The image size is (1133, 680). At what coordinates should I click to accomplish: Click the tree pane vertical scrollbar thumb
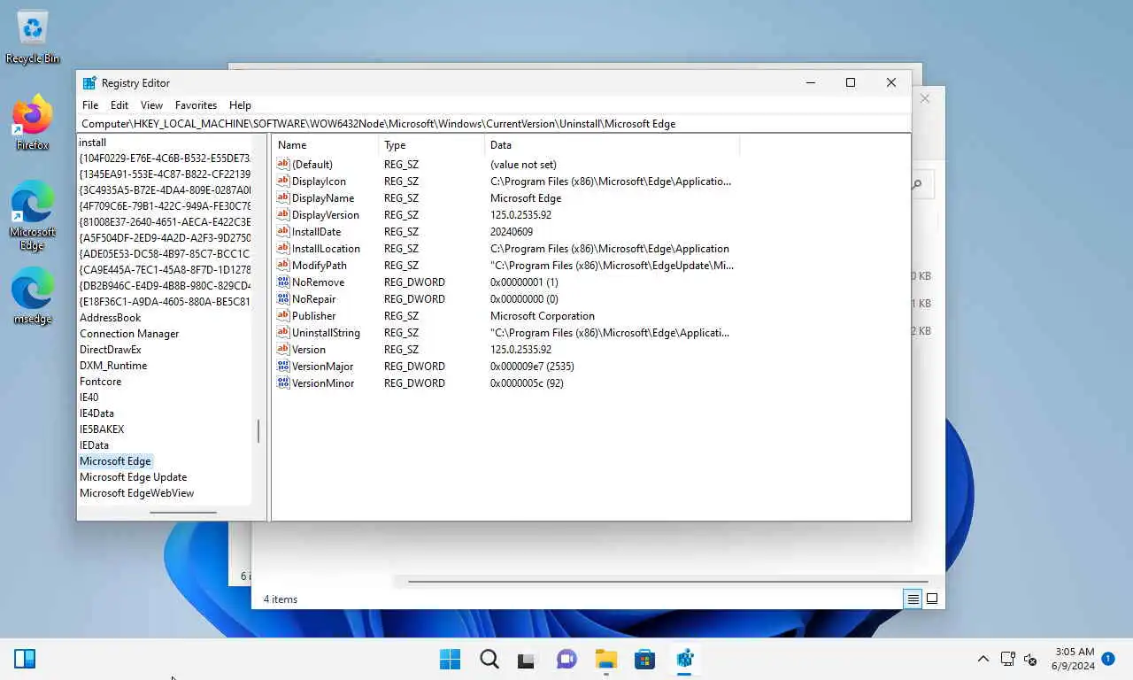[x=258, y=431]
